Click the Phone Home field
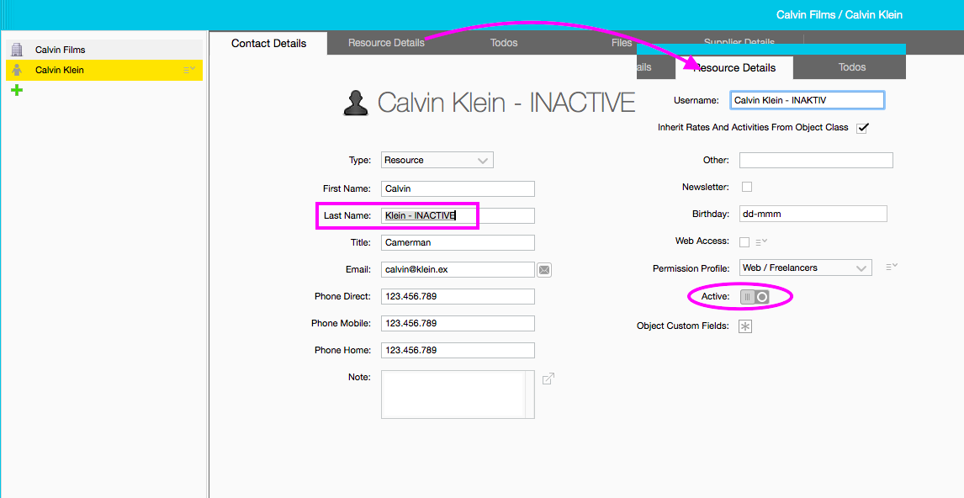 pyautogui.click(x=458, y=351)
